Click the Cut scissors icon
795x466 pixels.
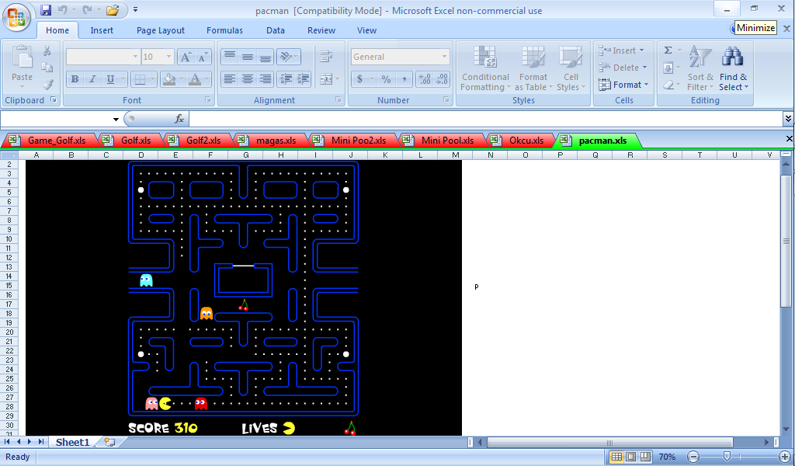click(x=47, y=50)
